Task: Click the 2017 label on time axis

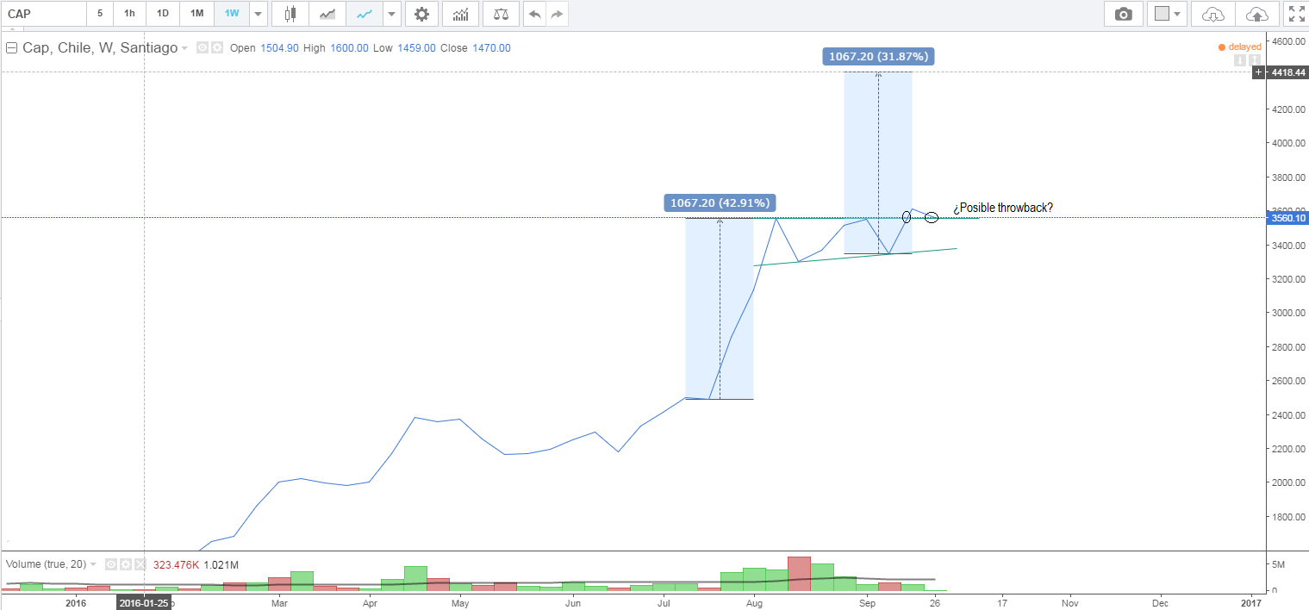Action: pos(1251,602)
